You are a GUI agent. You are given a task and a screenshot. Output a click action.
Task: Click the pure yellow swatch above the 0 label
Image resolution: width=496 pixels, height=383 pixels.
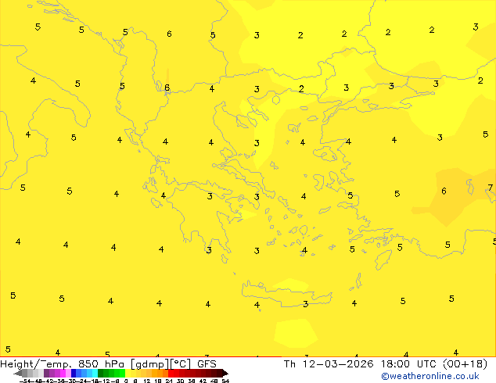click(128, 373)
